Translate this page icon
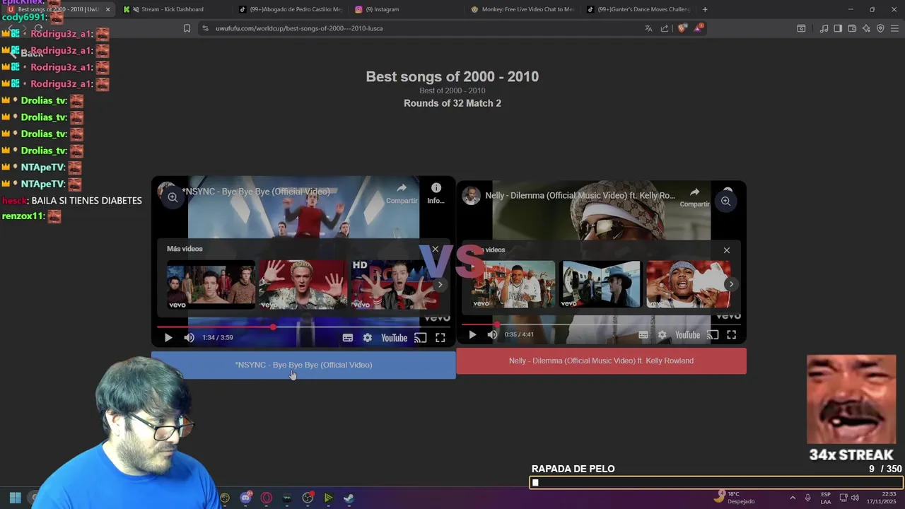Screen dimensions: 905x509 [648, 28]
